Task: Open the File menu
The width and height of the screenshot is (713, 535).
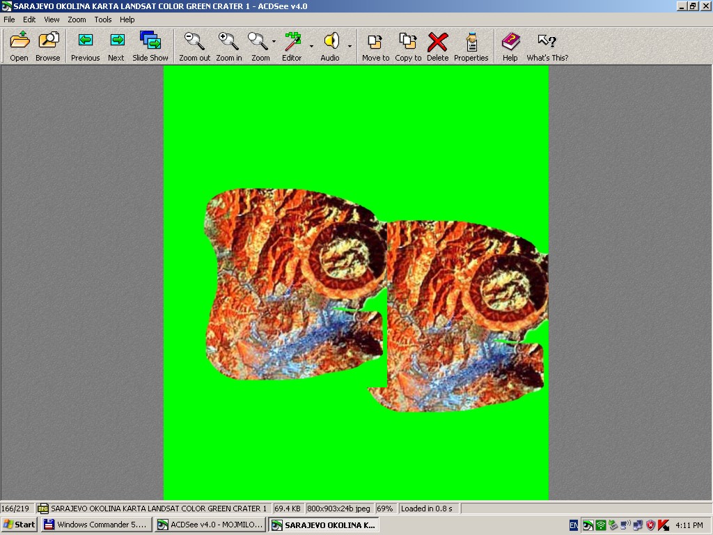Action: point(9,20)
